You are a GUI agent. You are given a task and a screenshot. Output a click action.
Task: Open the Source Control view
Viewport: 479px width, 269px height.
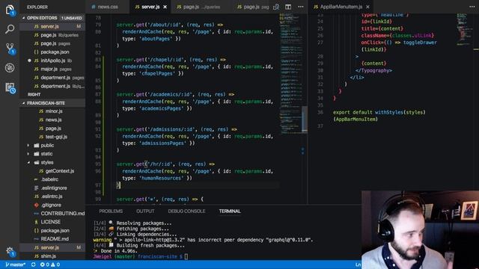[10, 48]
